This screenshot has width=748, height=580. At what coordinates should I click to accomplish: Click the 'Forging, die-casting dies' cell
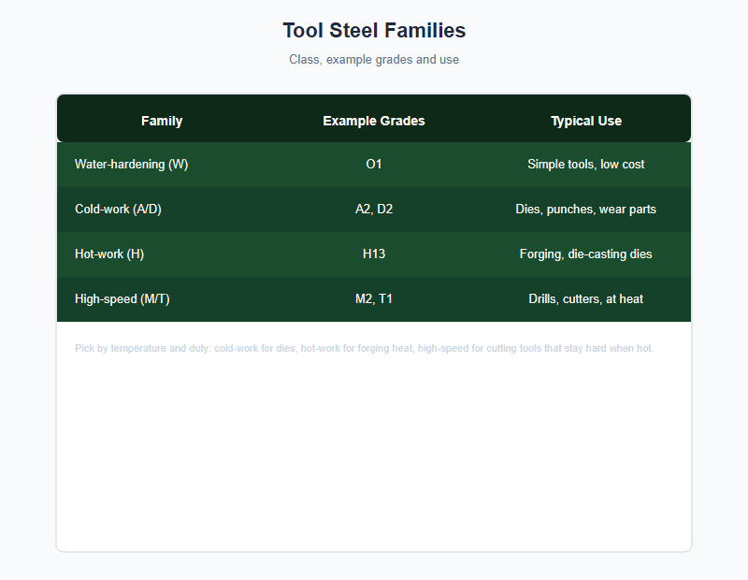586,254
